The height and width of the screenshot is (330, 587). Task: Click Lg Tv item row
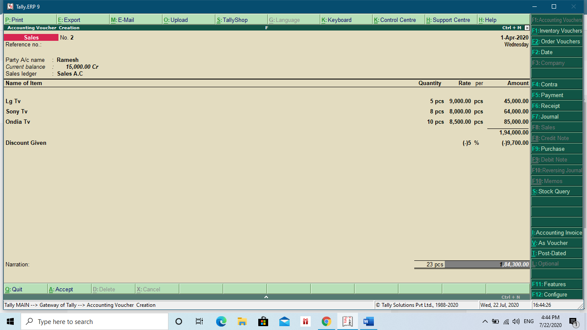[x=267, y=101]
